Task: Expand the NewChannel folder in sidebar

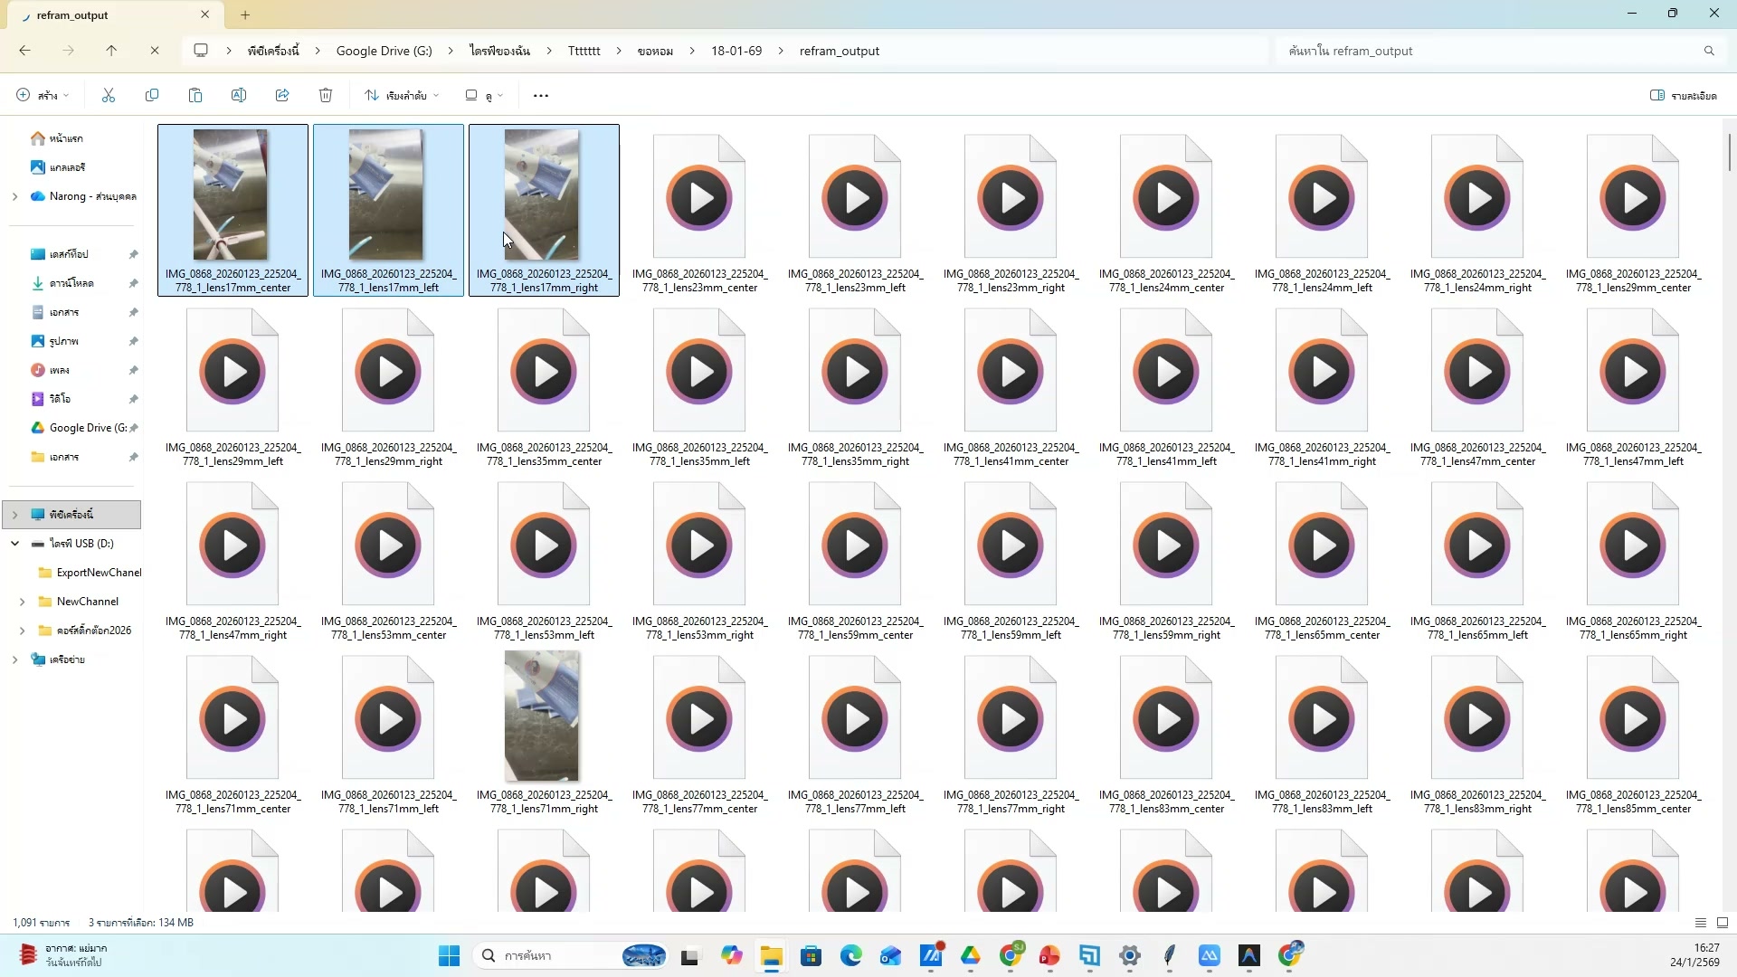Action: pyautogui.click(x=22, y=602)
